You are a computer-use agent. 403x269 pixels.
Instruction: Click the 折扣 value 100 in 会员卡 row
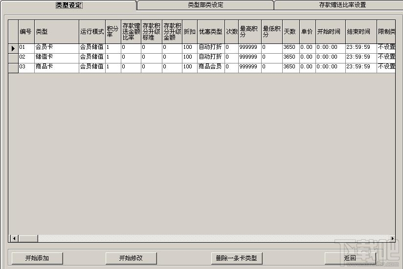[x=190, y=47]
